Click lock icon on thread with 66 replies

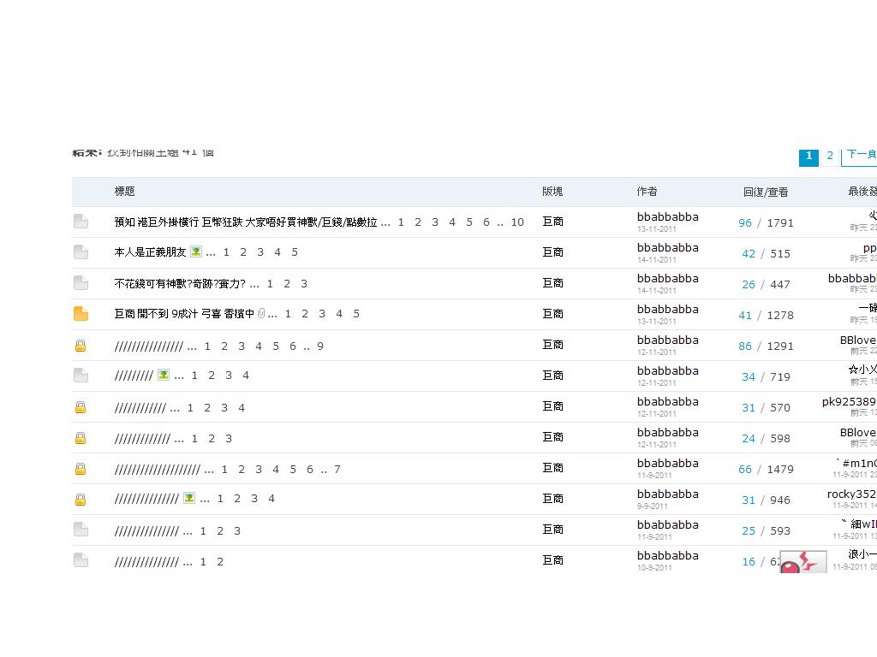tap(81, 469)
